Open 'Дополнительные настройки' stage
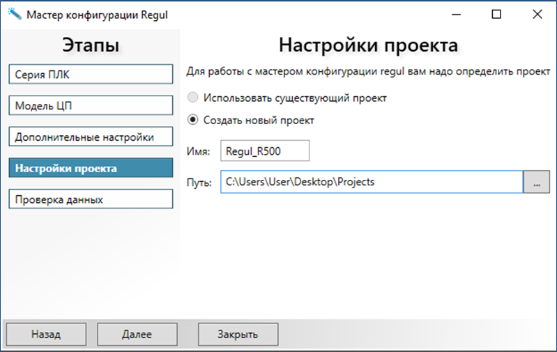Screen dimensions: 557x352 click(x=90, y=137)
